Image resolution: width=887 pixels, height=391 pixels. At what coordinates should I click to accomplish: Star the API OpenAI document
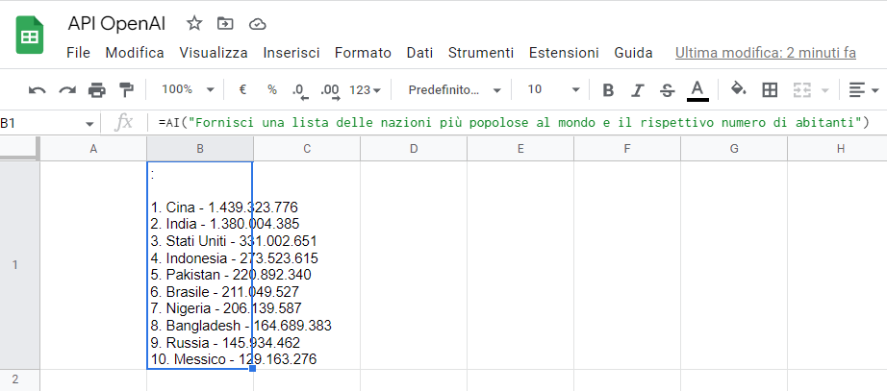point(194,23)
